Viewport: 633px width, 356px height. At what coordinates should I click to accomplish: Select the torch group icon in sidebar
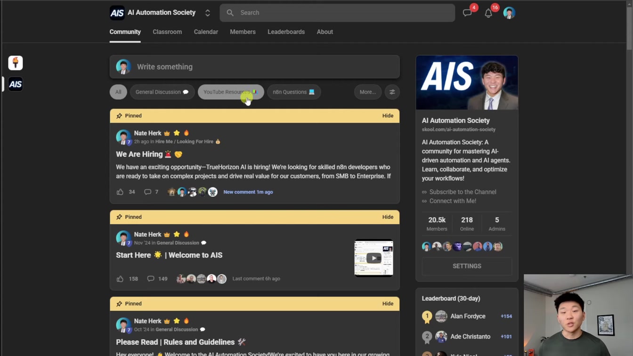(16, 63)
